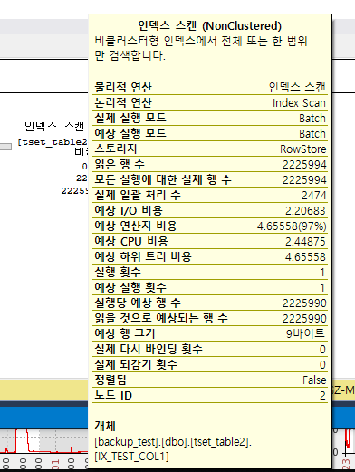The image size is (355, 472).
Task: Click Batch value in 예상 실행 모드 row
Action: coord(312,134)
